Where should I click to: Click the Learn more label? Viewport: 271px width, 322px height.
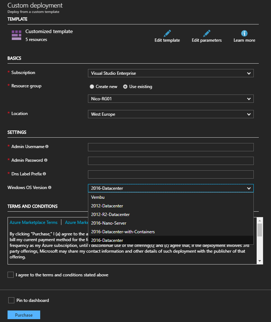pyautogui.click(x=244, y=40)
